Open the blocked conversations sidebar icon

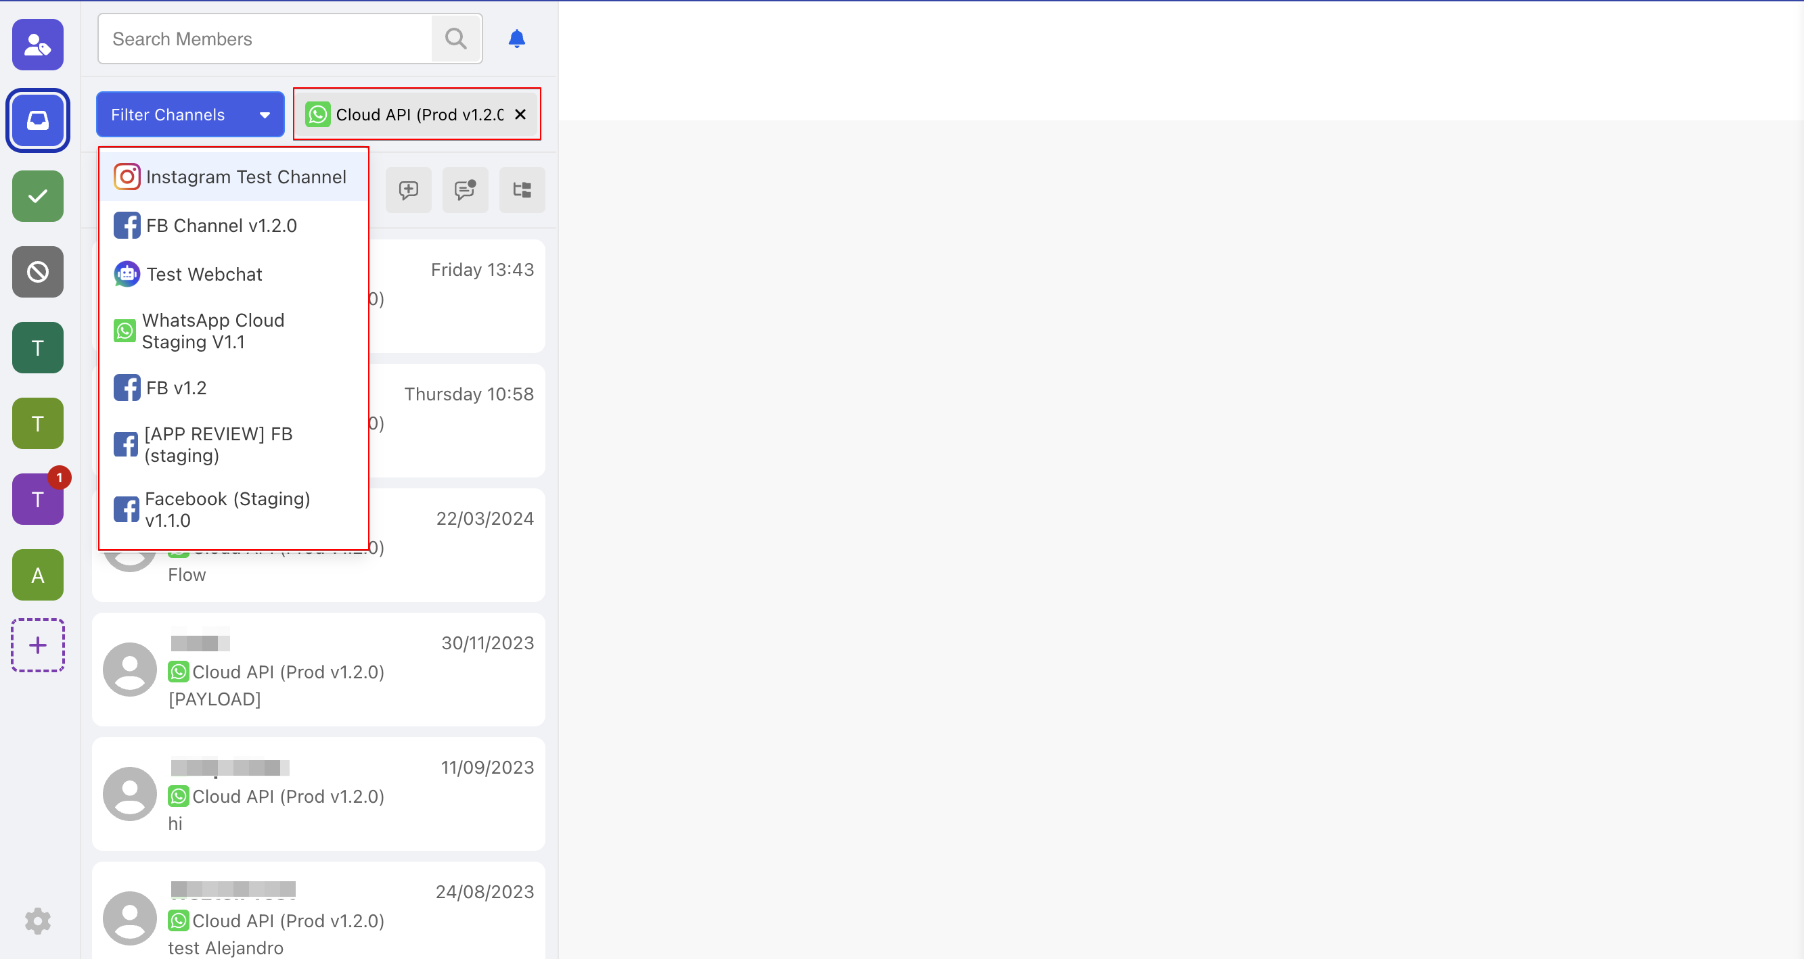click(x=38, y=272)
